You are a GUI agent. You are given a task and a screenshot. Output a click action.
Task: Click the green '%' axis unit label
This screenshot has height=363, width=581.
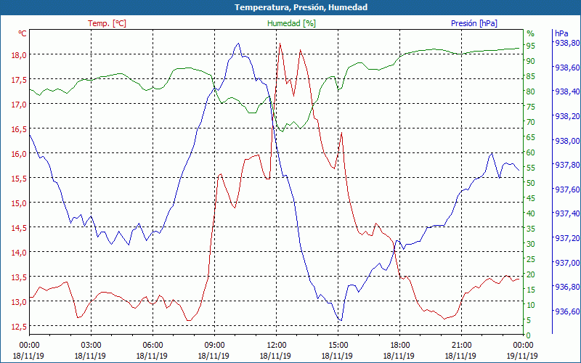531,33
